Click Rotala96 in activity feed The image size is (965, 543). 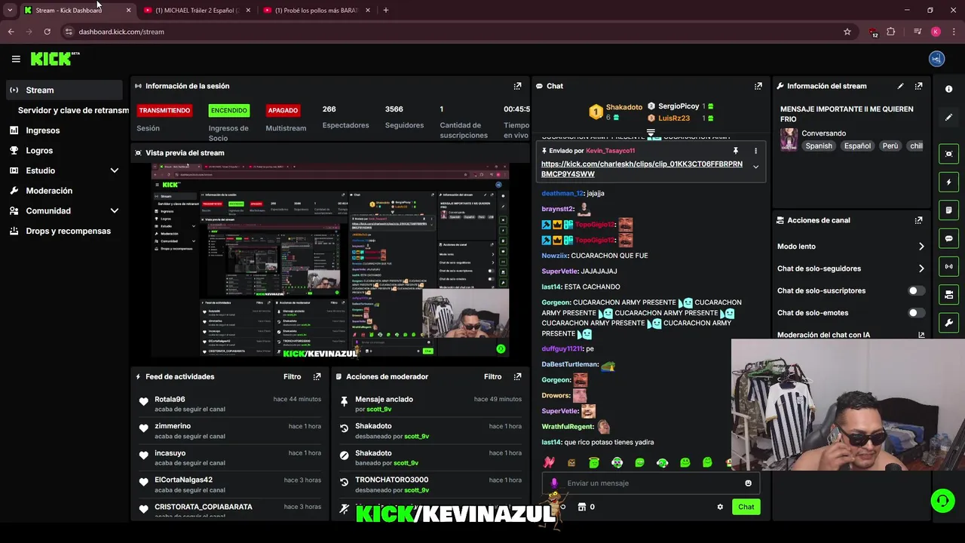coord(170,399)
